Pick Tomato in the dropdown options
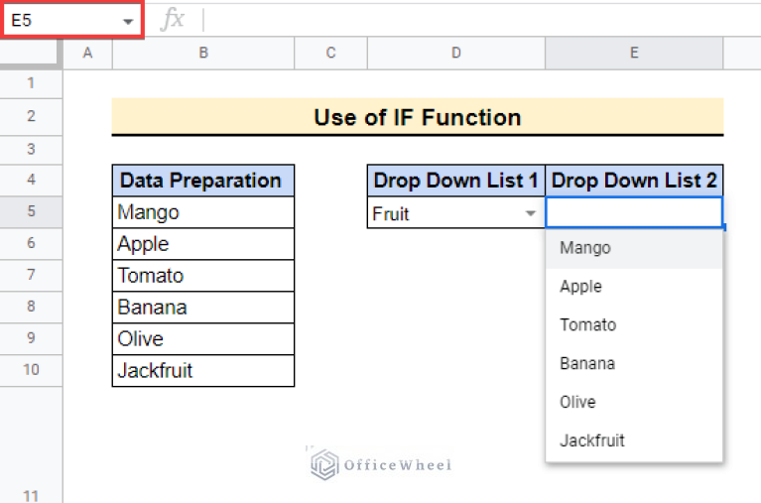Screen dimensions: 761x503 click(x=587, y=325)
